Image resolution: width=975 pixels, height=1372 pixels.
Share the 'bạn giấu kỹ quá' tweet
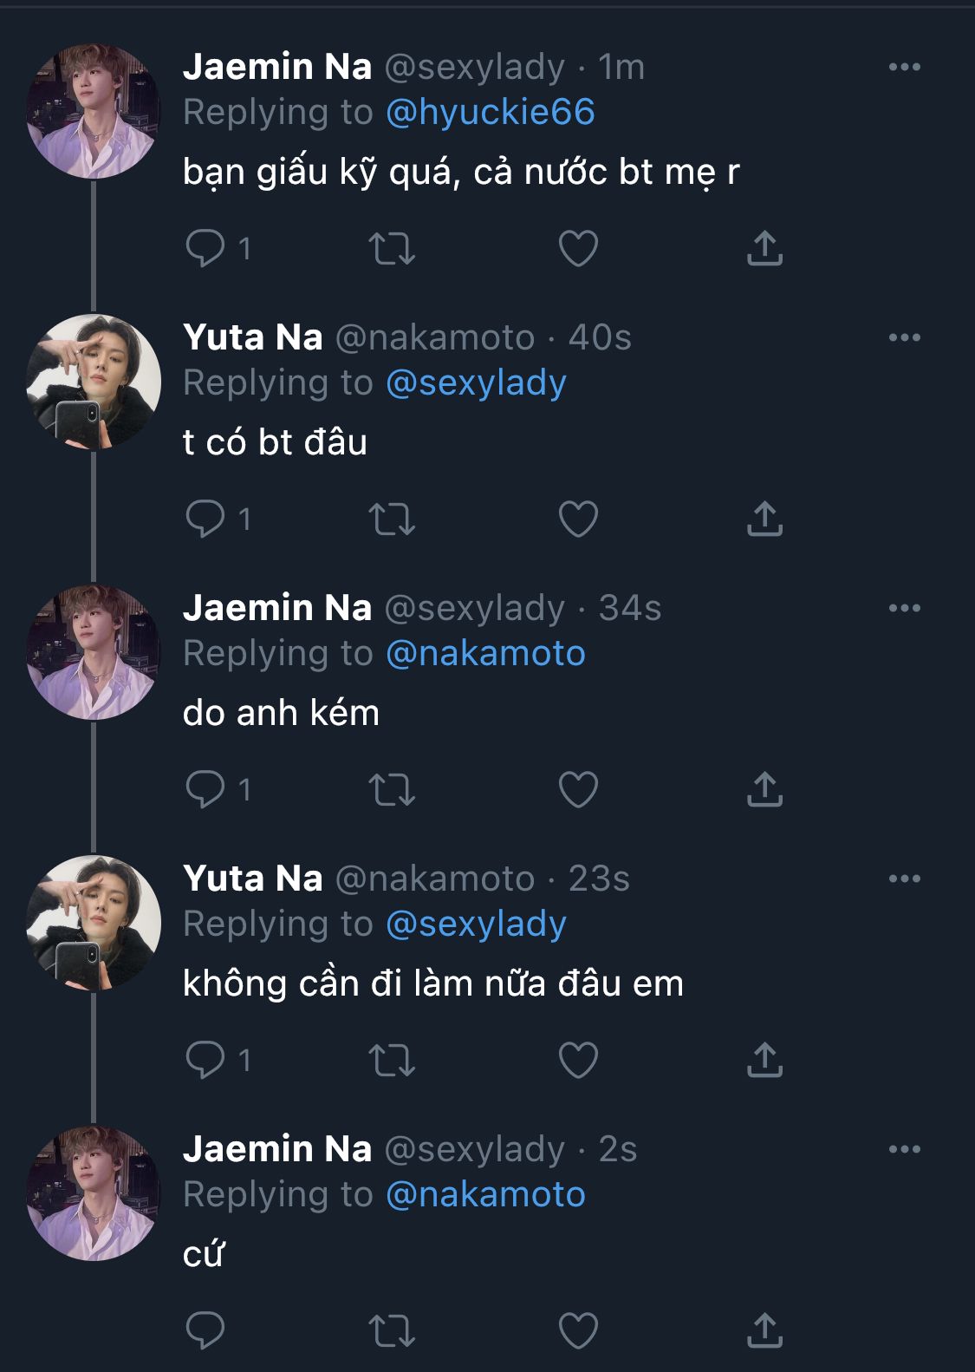(x=764, y=249)
